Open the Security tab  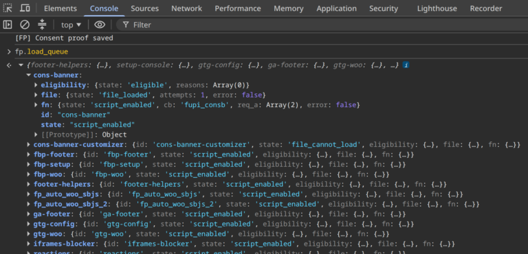tap(384, 8)
